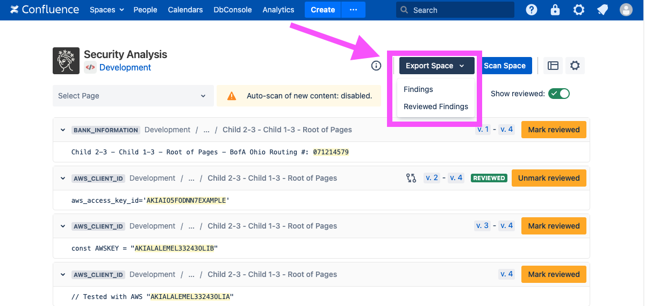Viewport: 645px width, 306px height.
Task: Open notifications icon in top bar
Action: tap(603, 10)
